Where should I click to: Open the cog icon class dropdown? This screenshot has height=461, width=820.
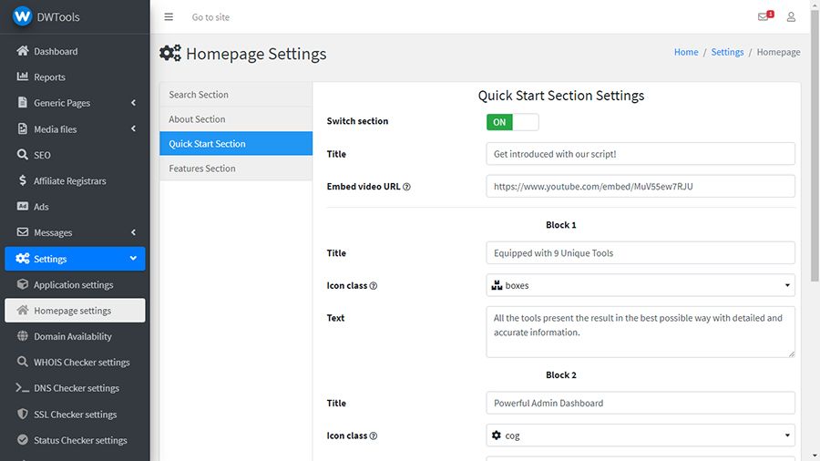pos(641,435)
